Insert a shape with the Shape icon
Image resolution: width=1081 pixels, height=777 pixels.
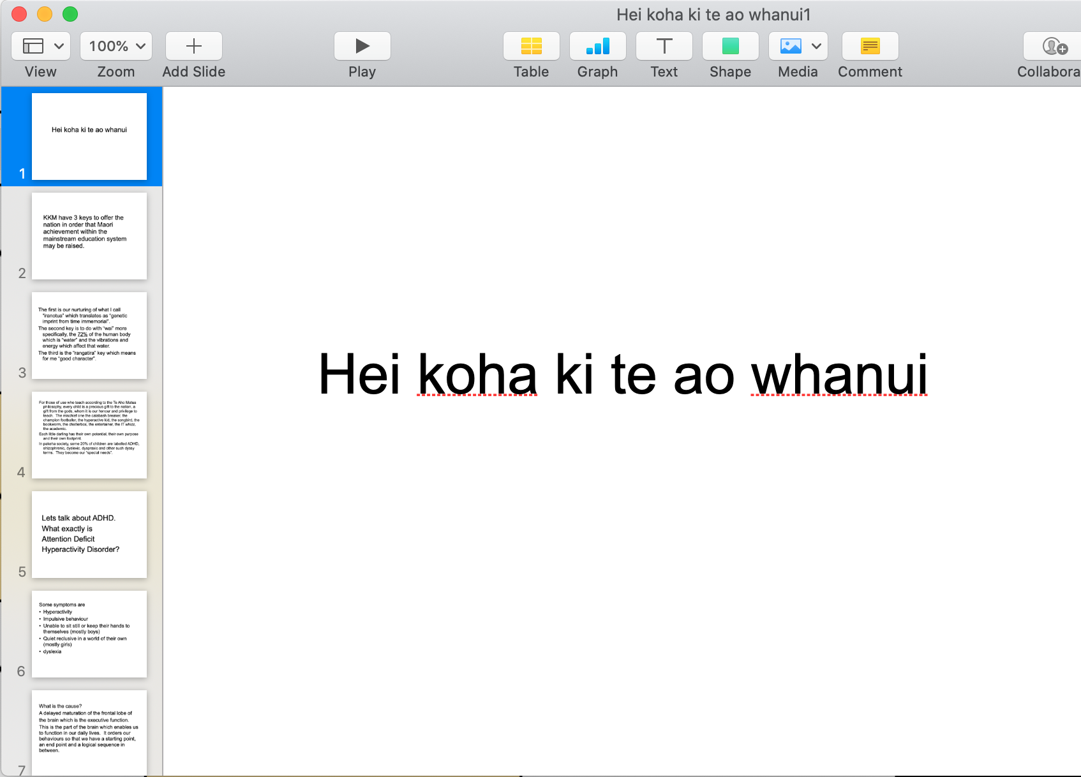point(730,46)
